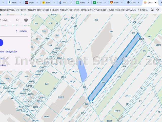Close the Geop active tab

156,3
